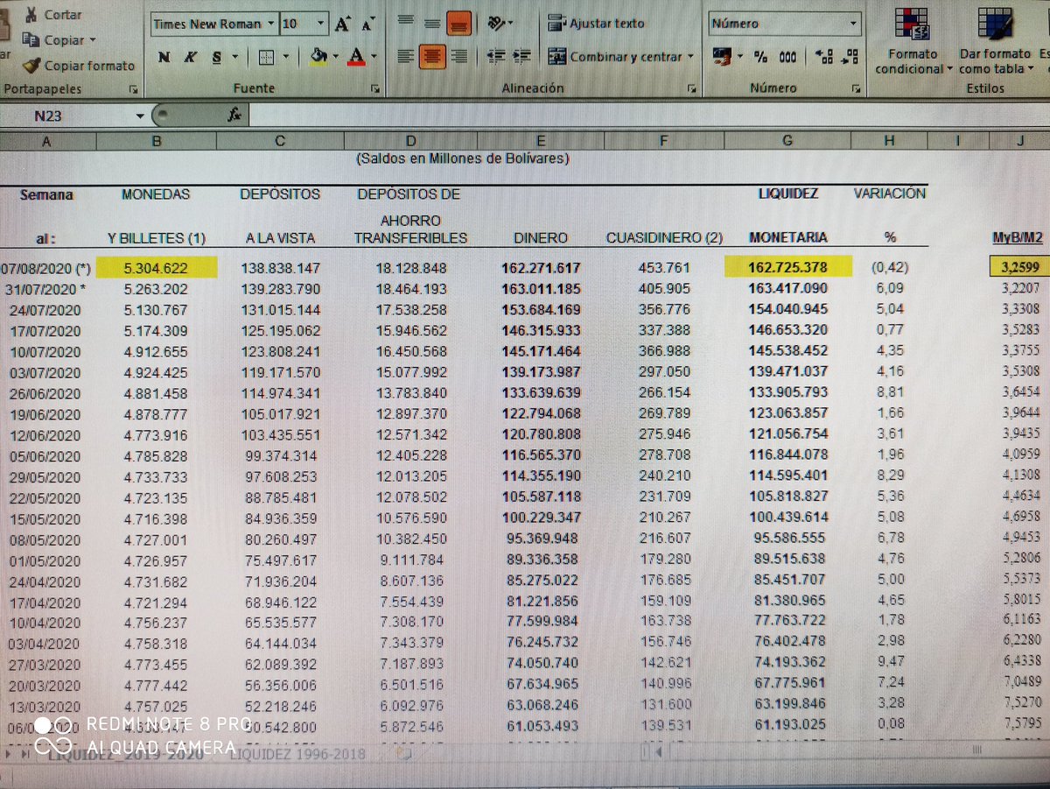Toggle bottom vertical alignment
1050x789 pixels.
click(x=458, y=24)
